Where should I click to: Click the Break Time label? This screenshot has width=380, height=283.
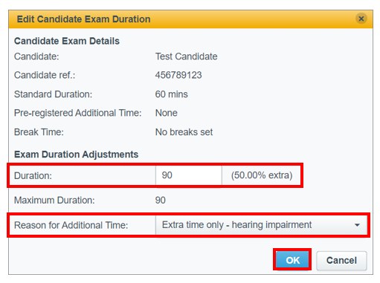tap(39, 132)
